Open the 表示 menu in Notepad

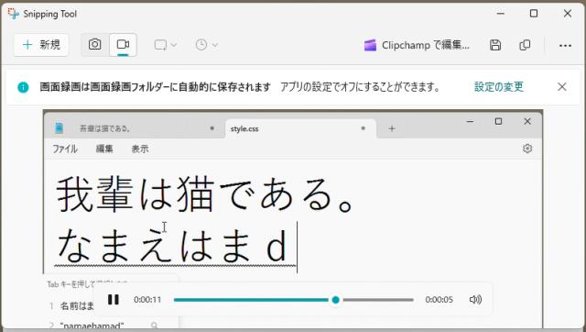[x=140, y=149]
